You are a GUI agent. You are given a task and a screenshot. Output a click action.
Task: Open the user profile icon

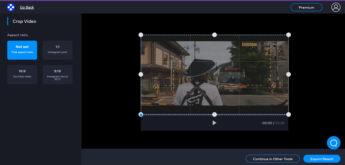pos(336,7)
